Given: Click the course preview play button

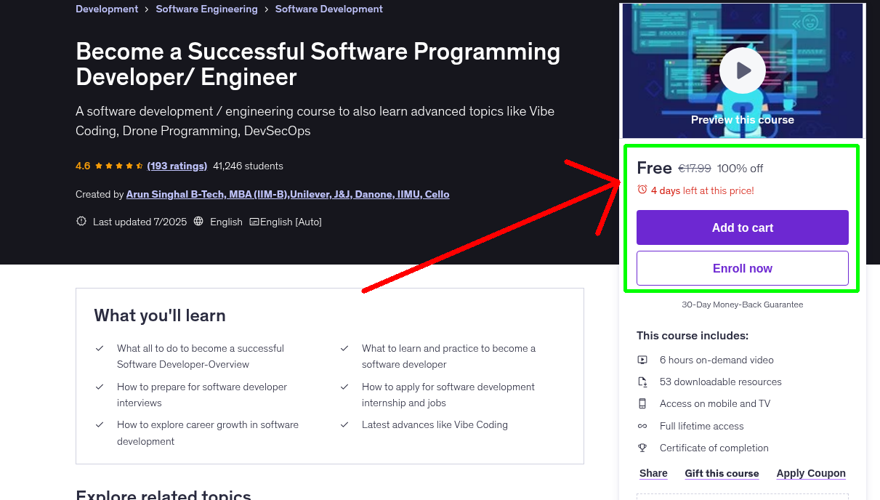Looking at the screenshot, I should point(742,70).
